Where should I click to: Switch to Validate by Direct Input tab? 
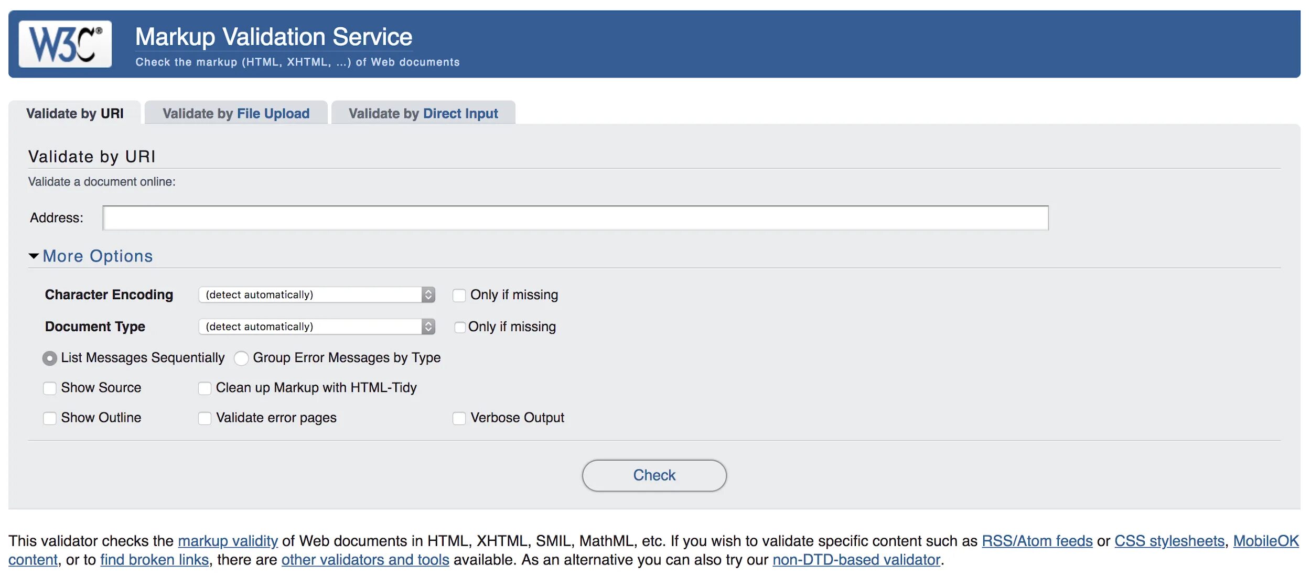click(x=422, y=111)
